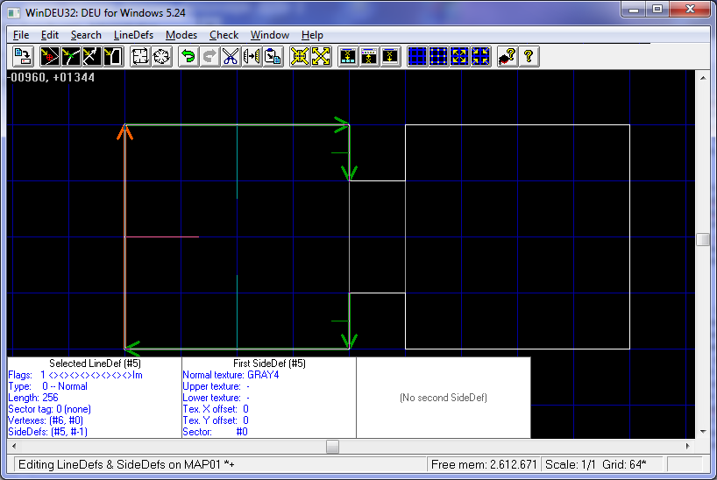Click the third window layout toolbar icon
The height and width of the screenshot is (480, 717).
pos(390,57)
